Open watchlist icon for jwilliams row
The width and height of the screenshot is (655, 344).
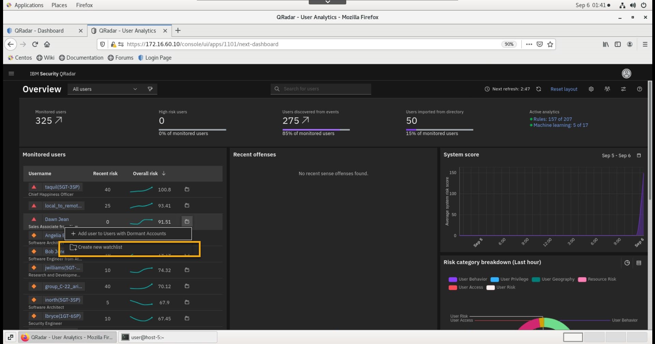[187, 270]
